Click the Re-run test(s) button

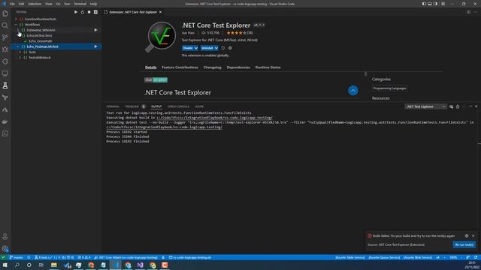464,244
